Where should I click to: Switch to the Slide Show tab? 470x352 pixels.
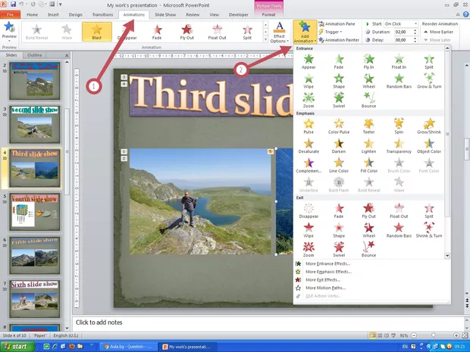click(x=166, y=14)
